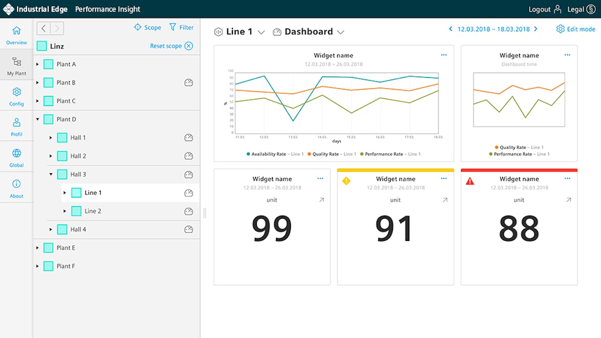Collapse the Plant D tree item
Screen dimensions: 601x338
point(37,119)
